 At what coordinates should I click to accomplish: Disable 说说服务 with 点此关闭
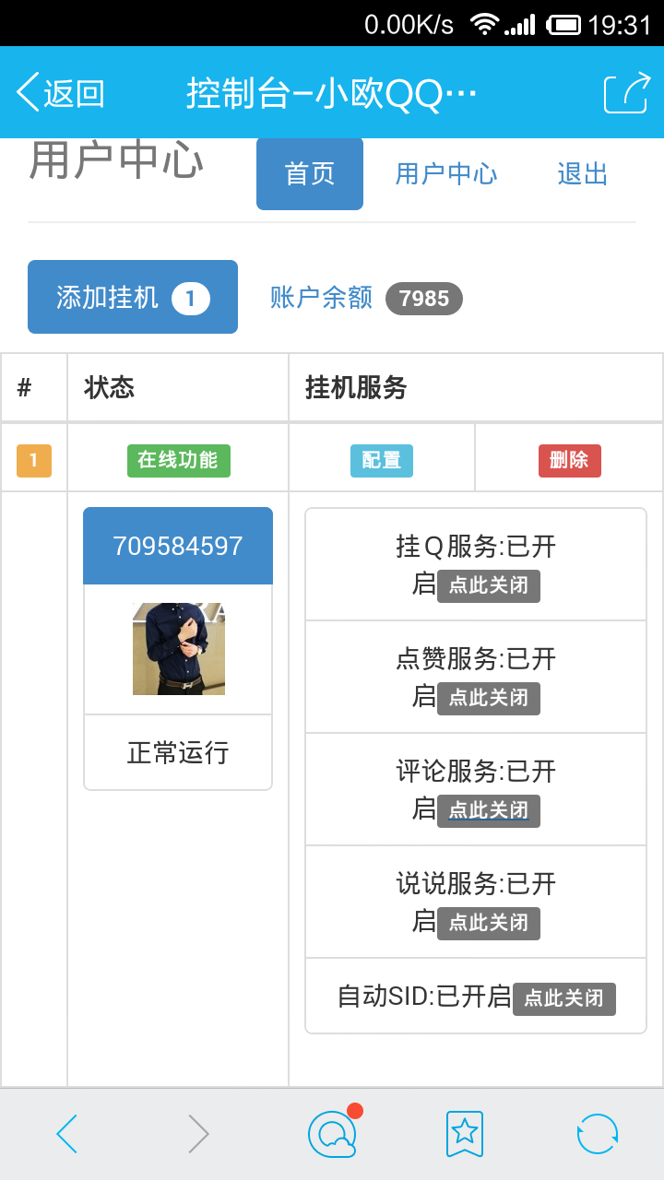(488, 924)
